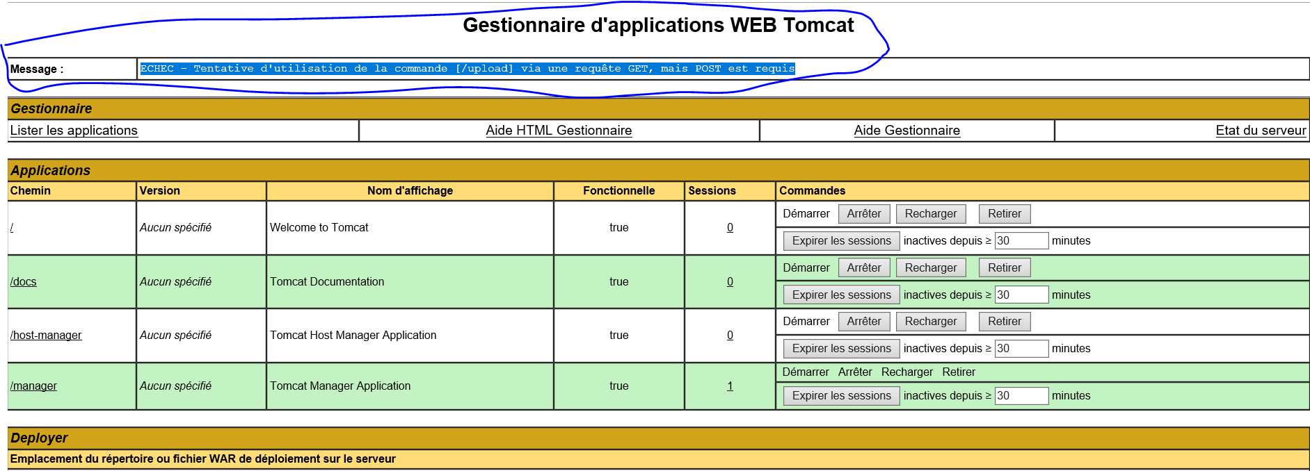Open the /docs application path link
This screenshot has height=471, width=1310.
pos(23,282)
